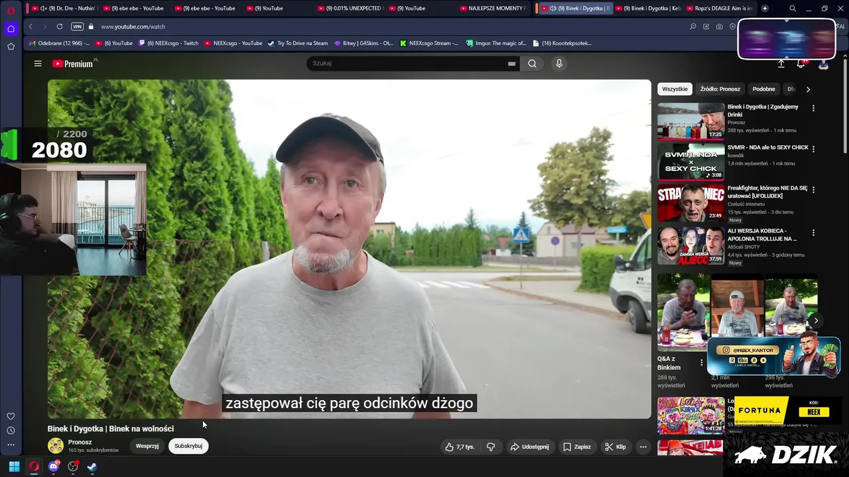Select the Źródło: Pronosz filter chip
This screenshot has height=477, width=849.
coord(720,89)
